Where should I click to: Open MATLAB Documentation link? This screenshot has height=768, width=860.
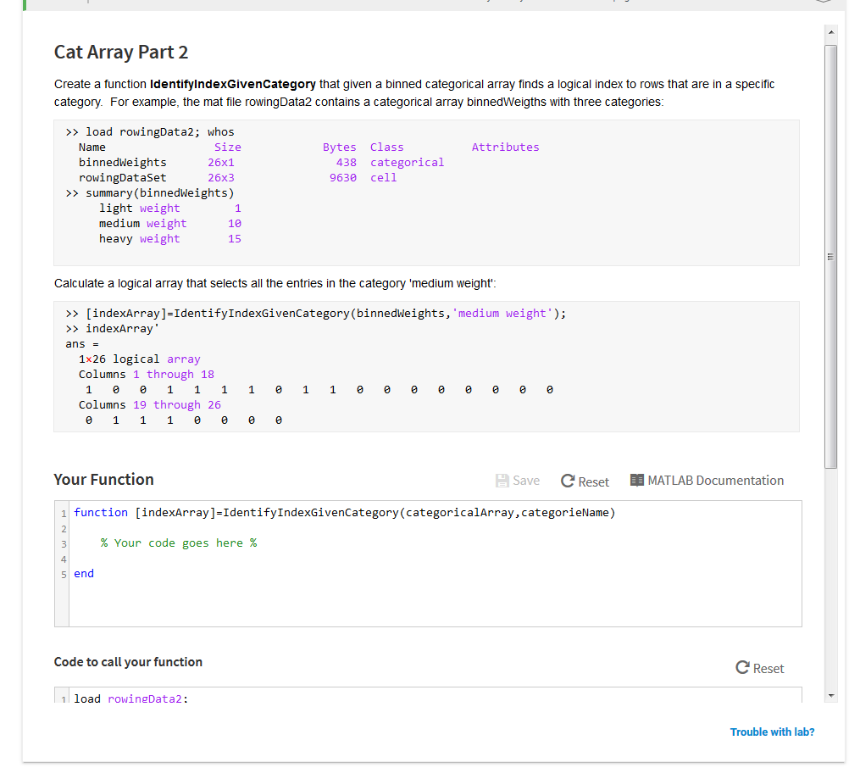(x=707, y=481)
